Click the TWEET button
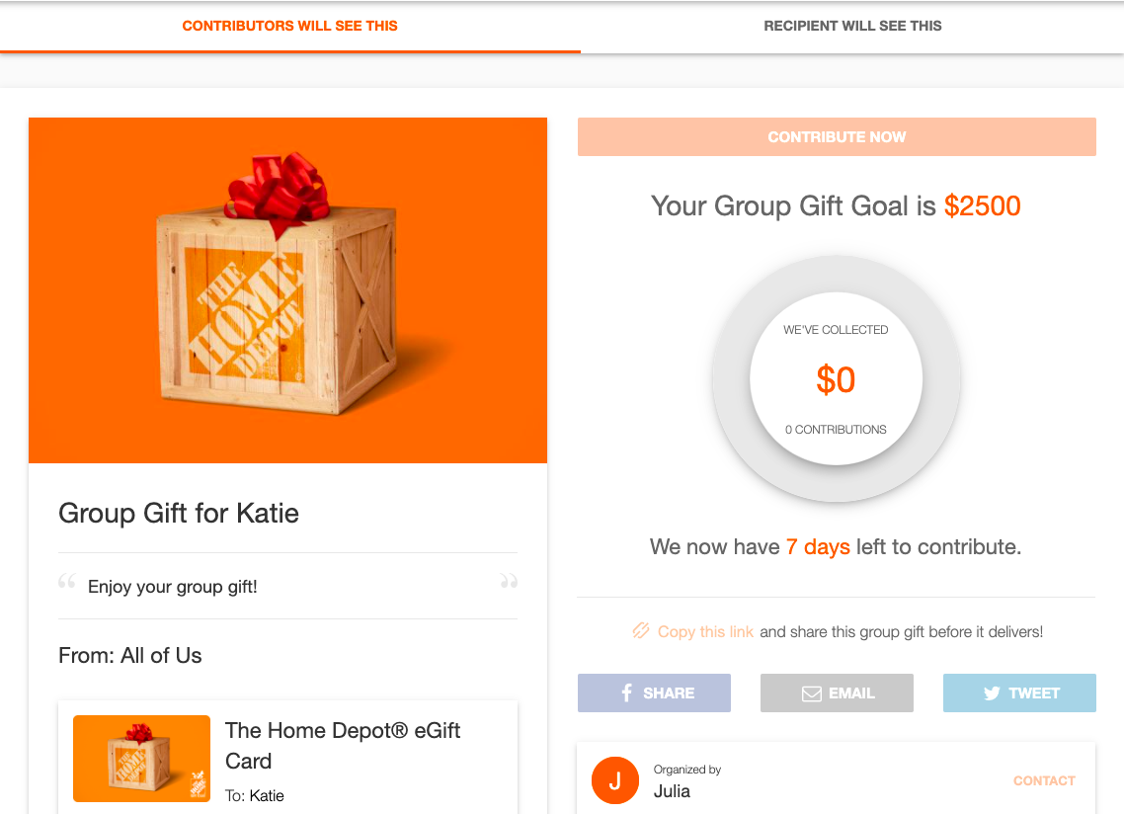 1019,692
